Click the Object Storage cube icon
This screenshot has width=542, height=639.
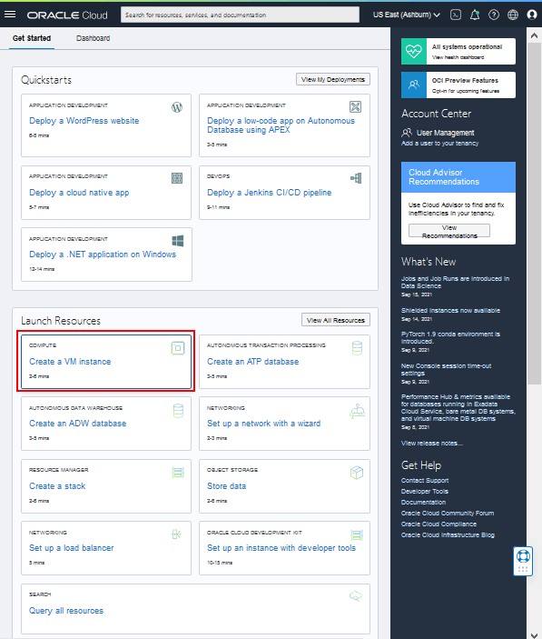point(357,473)
